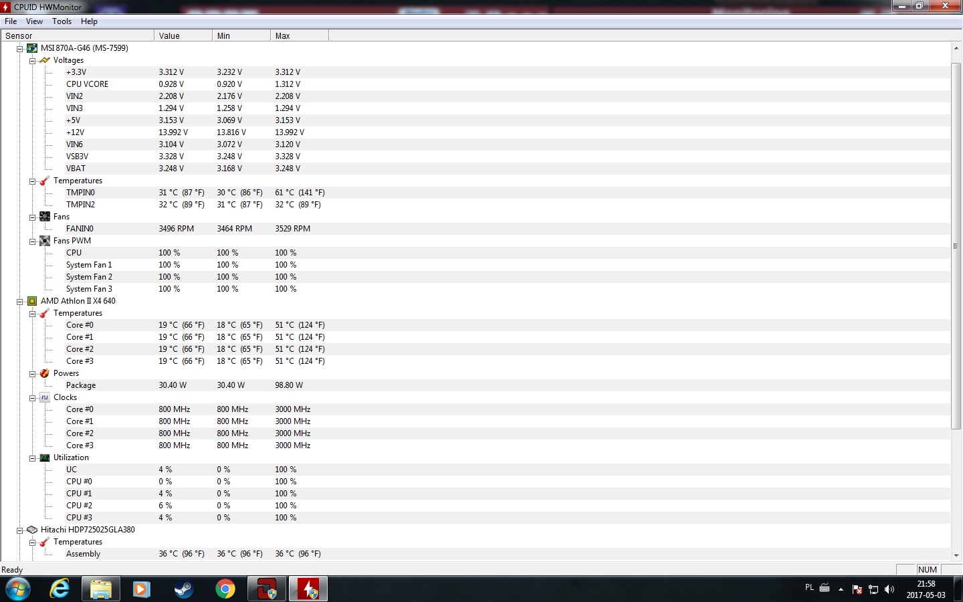Click the Min column header
Screen dimensions: 963x602
click(241, 36)
